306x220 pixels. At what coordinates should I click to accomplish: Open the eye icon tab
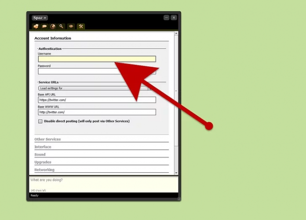click(x=71, y=26)
